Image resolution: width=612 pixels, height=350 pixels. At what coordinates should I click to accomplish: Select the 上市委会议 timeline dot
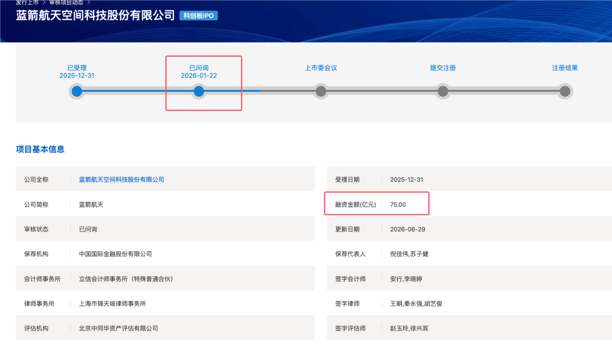click(x=321, y=91)
